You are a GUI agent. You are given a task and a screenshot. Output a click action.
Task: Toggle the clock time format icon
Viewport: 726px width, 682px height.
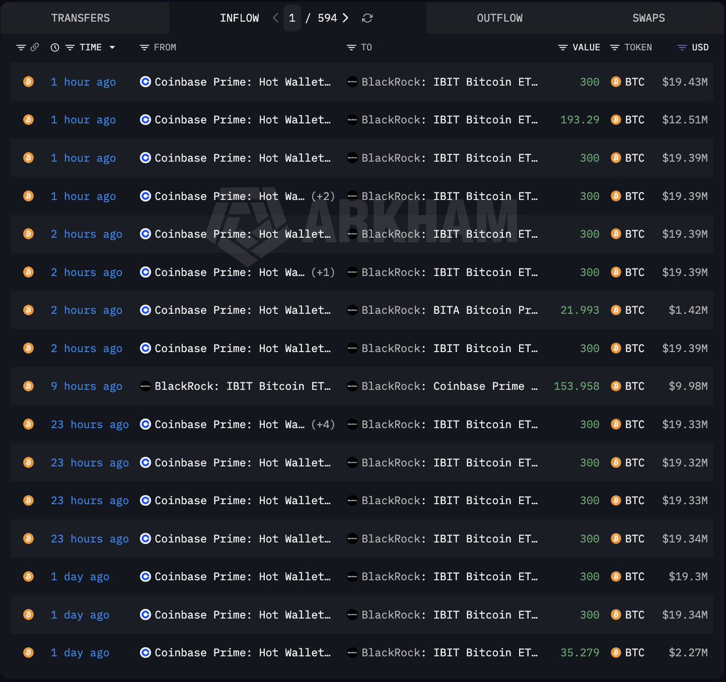55,47
